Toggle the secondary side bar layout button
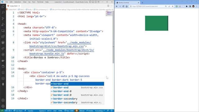This screenshot has height=112, width=199. click(x=96, y=2)
